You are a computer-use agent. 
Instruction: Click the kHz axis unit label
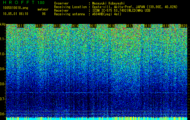tap(3, 24)
